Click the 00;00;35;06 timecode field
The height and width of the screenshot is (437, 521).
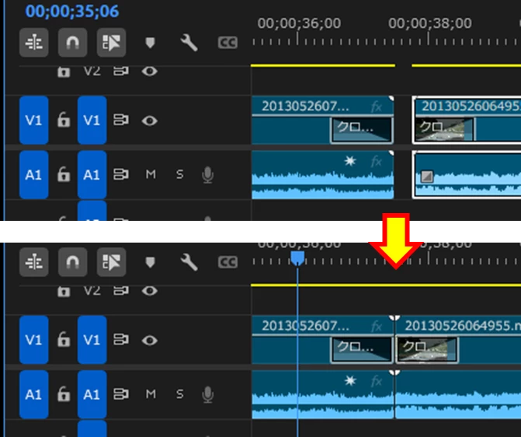pyautogui.click(x=71, y=11)
